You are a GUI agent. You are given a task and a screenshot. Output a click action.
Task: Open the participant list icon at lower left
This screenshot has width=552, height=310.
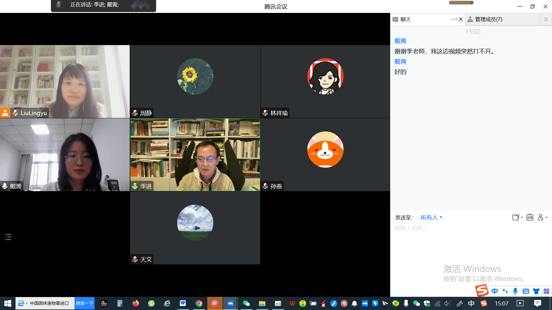pyautogui.click(x=8, y=237)
